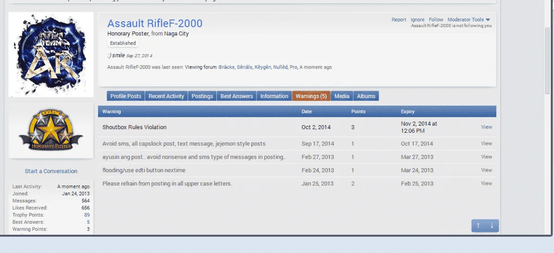View the Feb 24, 2013 warning
This screenshot has height=253, width=554.
(486, 170)
